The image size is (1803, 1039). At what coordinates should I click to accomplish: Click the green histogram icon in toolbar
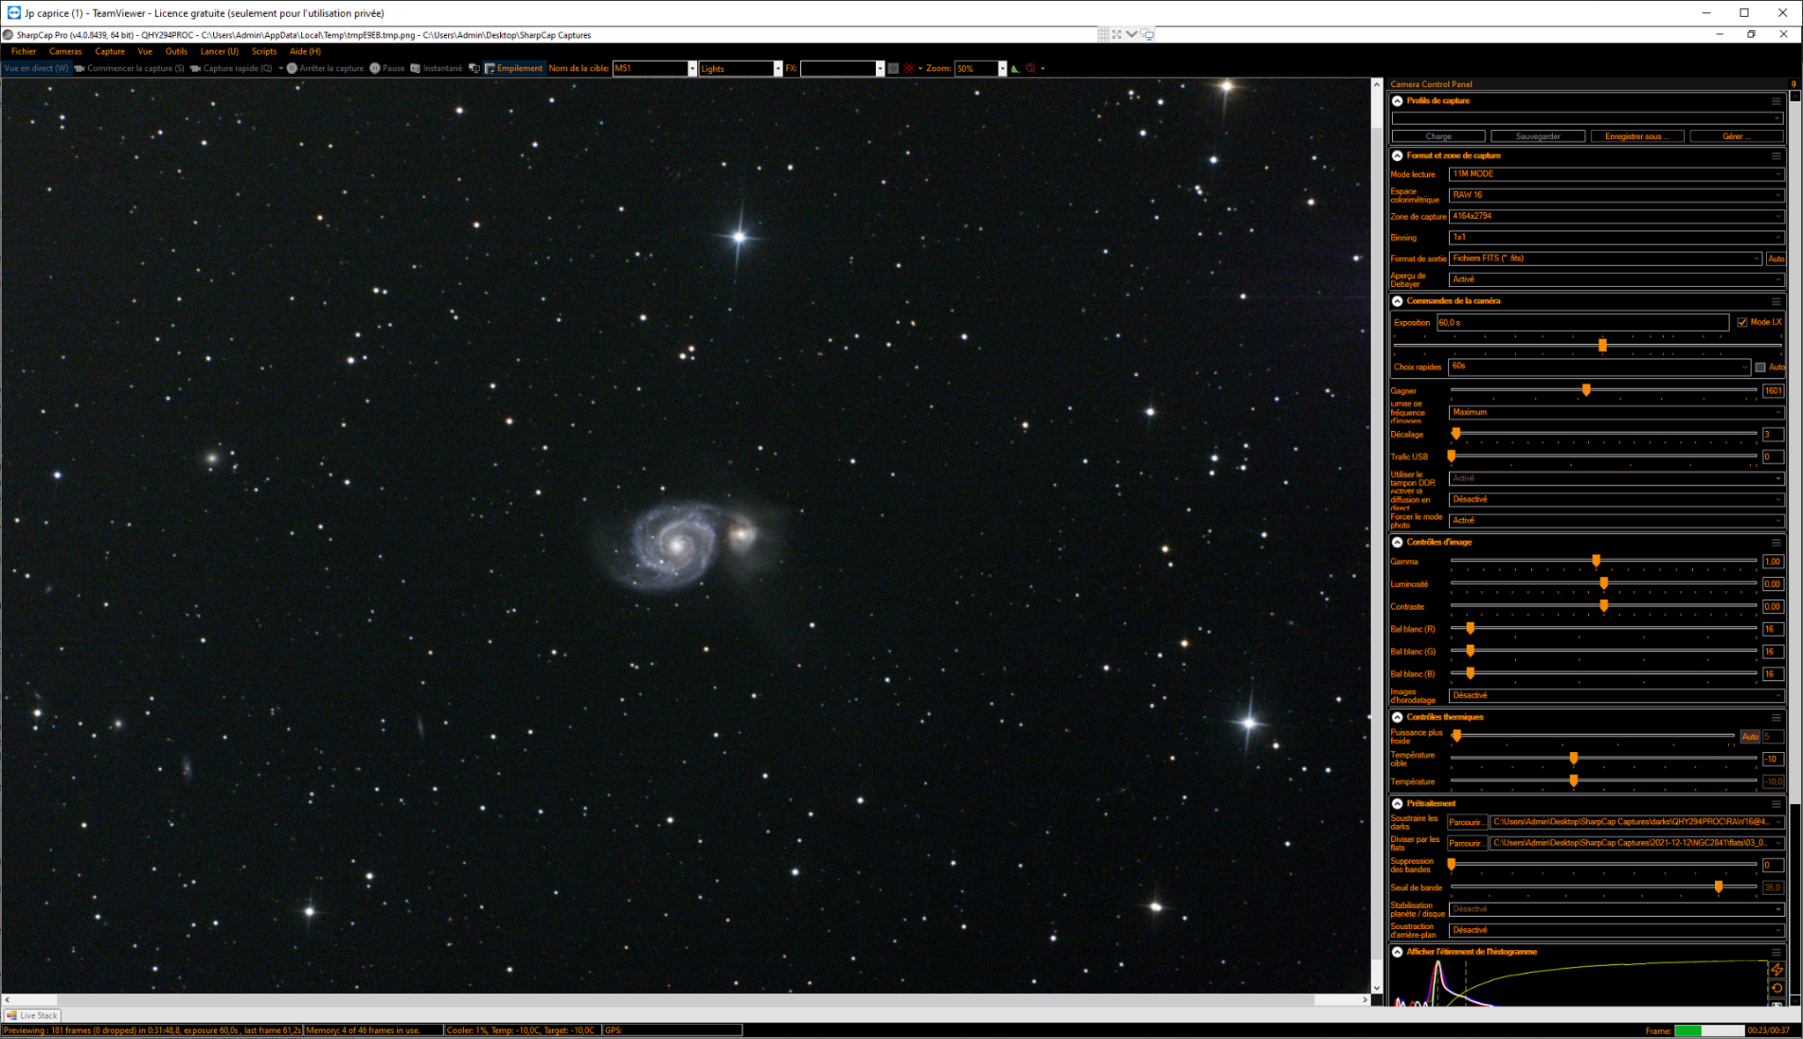[1015, 69]
